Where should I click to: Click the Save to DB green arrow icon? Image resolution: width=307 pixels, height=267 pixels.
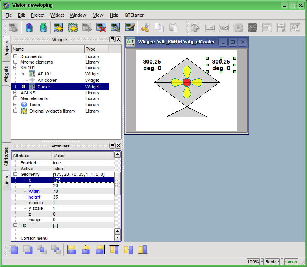pyautogui.click(x=43, y=28)
